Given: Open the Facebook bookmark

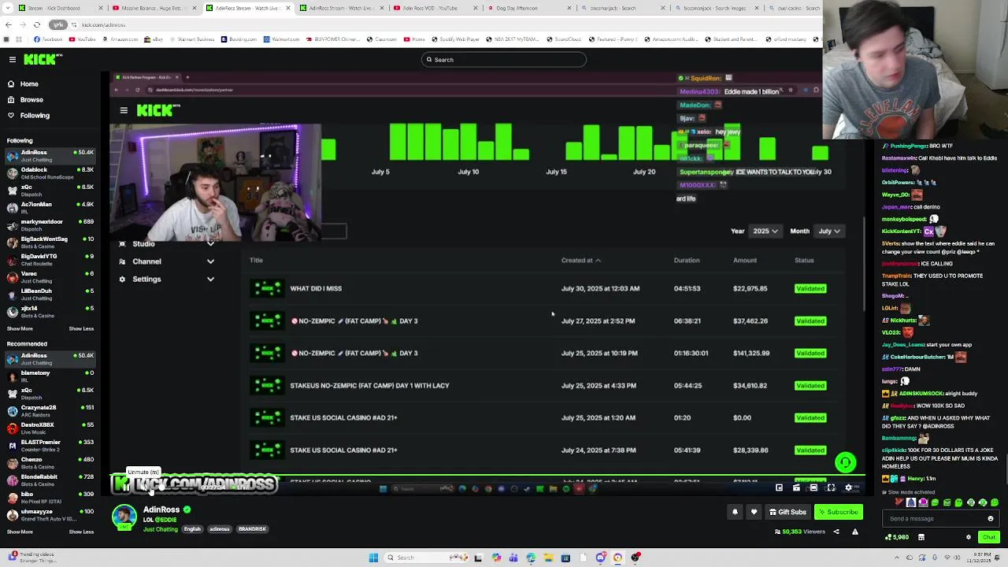Looking at the screenshot, I should pos(49,39).
